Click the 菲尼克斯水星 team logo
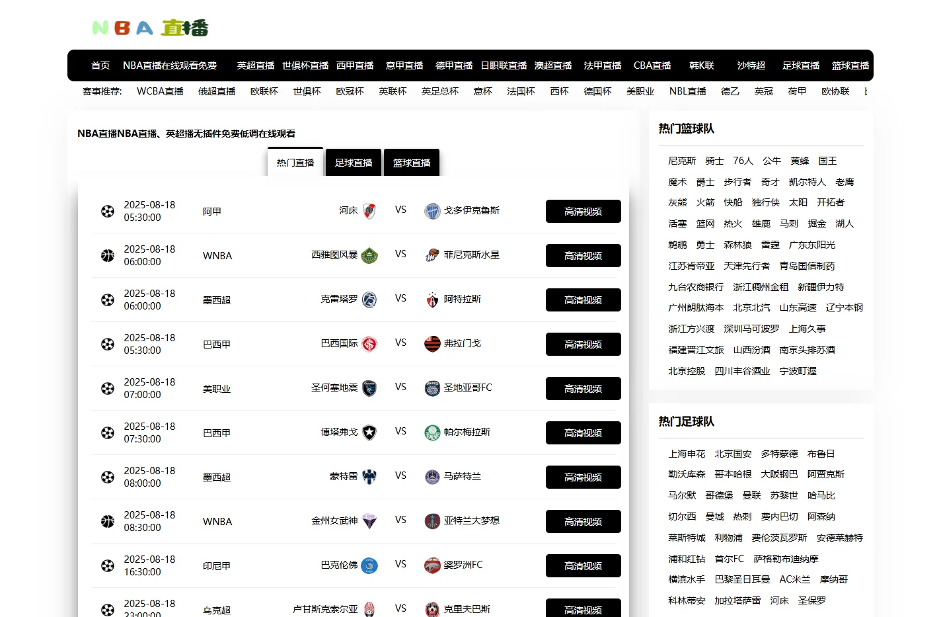Screen dimensions: 941x617 [x=432, y=255]
